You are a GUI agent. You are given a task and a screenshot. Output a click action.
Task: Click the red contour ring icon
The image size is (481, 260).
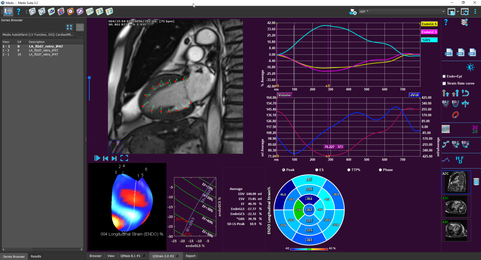pyautogui.click(x=455, y=115)
